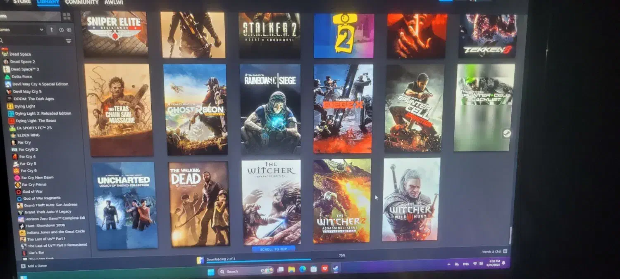Sort library using the up arrow button
This screenshot has height=279, width=620.
(x=52, y=30)
